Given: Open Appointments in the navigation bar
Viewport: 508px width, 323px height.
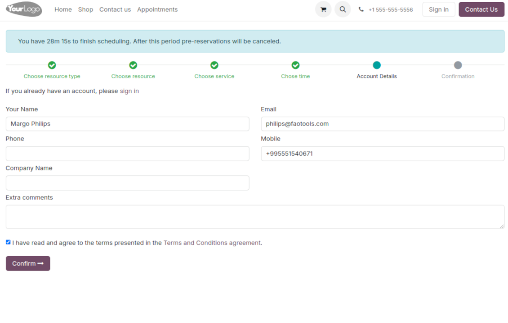Looking at the screenshot, I should pyautogui.click(x=157, y=9).
